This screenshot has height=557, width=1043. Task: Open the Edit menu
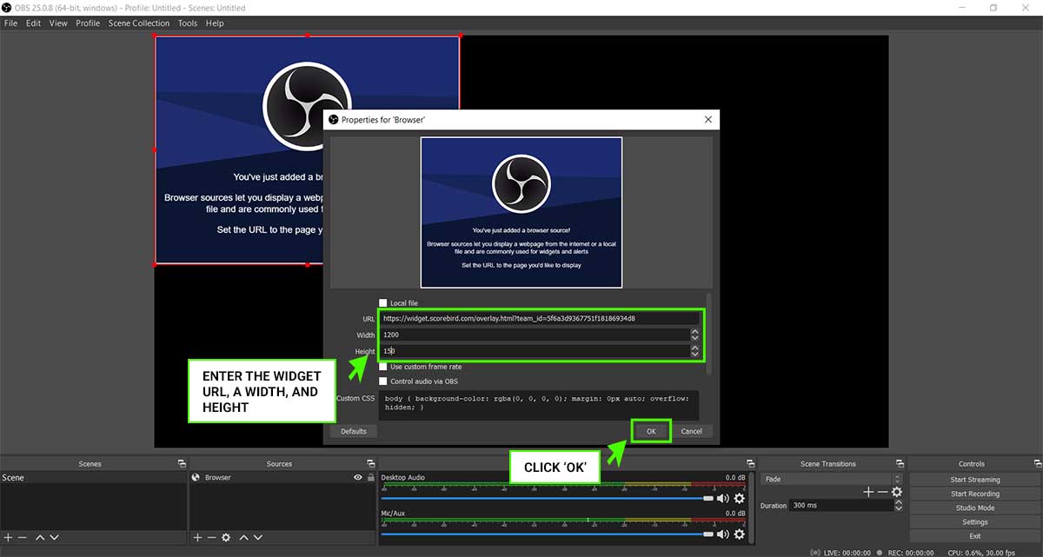33,23
